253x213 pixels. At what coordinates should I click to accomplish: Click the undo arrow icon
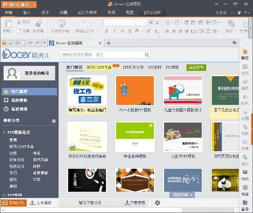(x=30, y=43)
